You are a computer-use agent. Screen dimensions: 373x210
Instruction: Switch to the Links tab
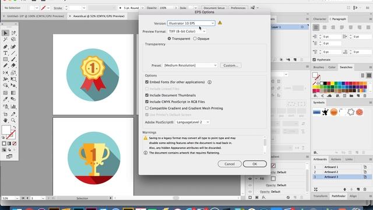[x=349, y=159]
